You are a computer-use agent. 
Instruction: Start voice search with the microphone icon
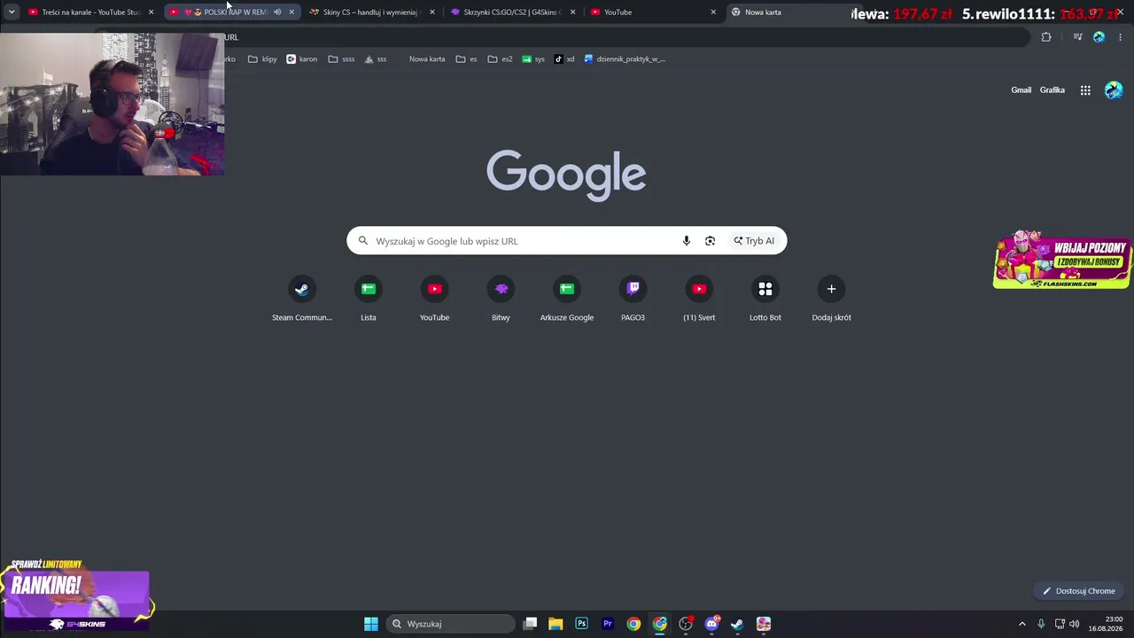click(686, 241)
